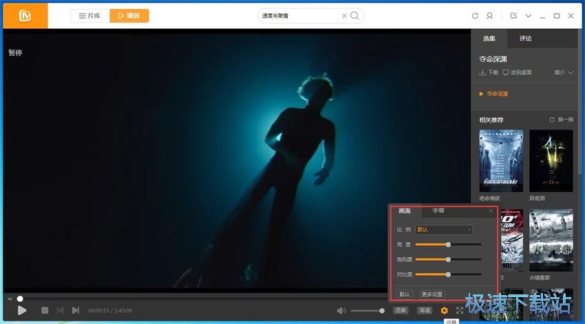Click 放到桌面 to add to the desktop
Viewport: 585px width, 324px height.
pyautogui.click(x=517, y=72)
